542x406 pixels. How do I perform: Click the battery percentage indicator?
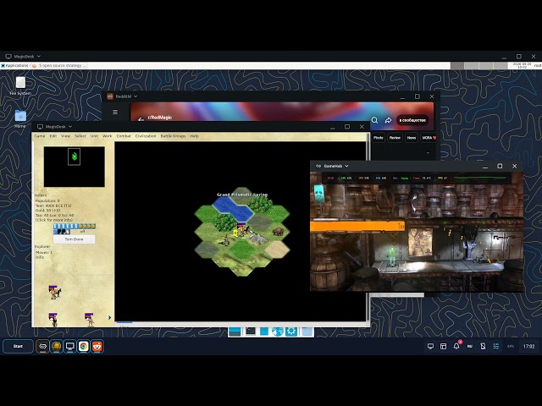510,346
